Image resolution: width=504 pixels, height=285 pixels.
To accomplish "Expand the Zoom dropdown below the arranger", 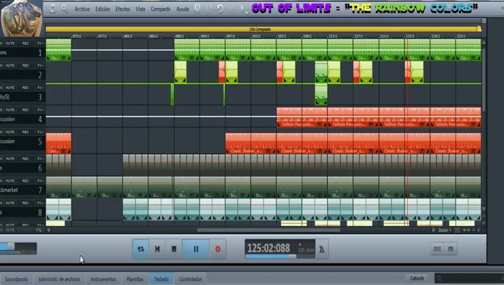I will point(444,230).
